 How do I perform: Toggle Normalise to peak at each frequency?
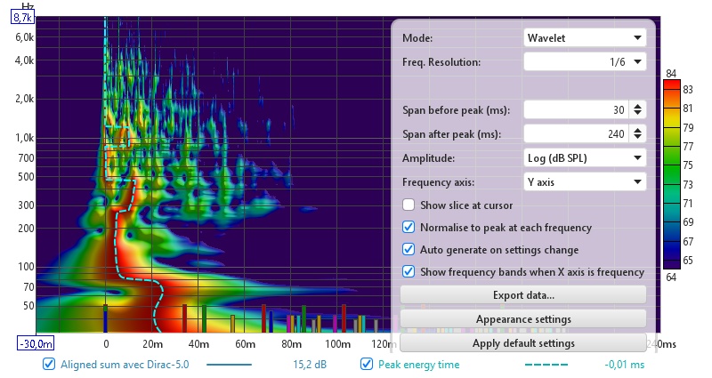coord(409,227)
